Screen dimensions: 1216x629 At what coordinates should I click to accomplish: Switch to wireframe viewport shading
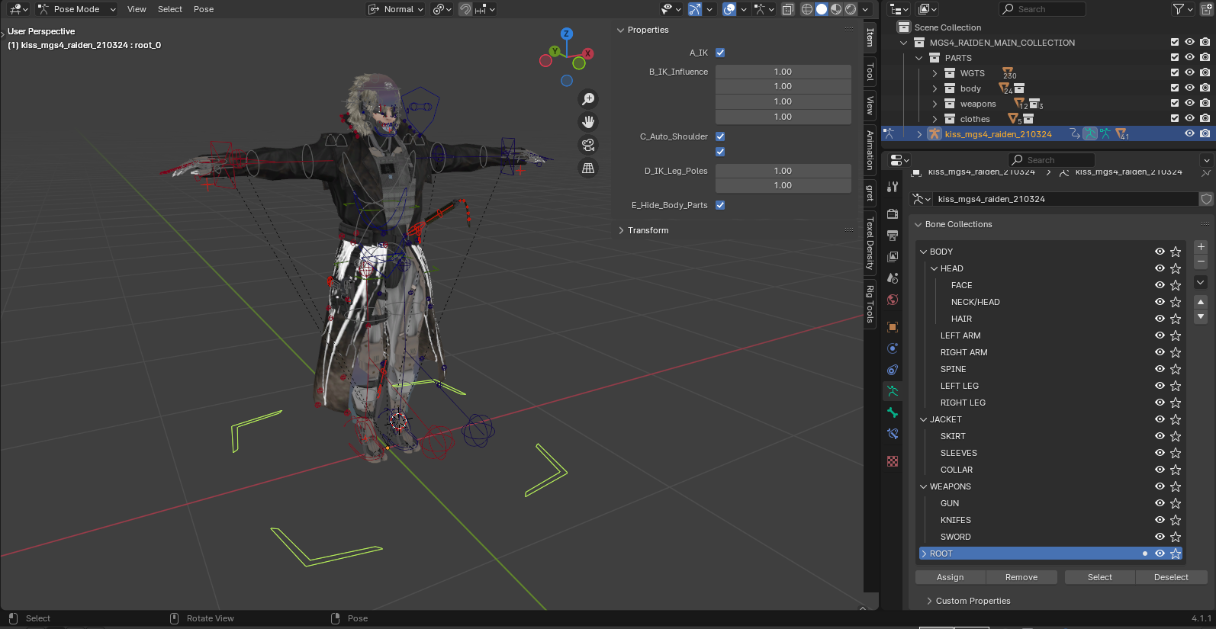point(806,9)
